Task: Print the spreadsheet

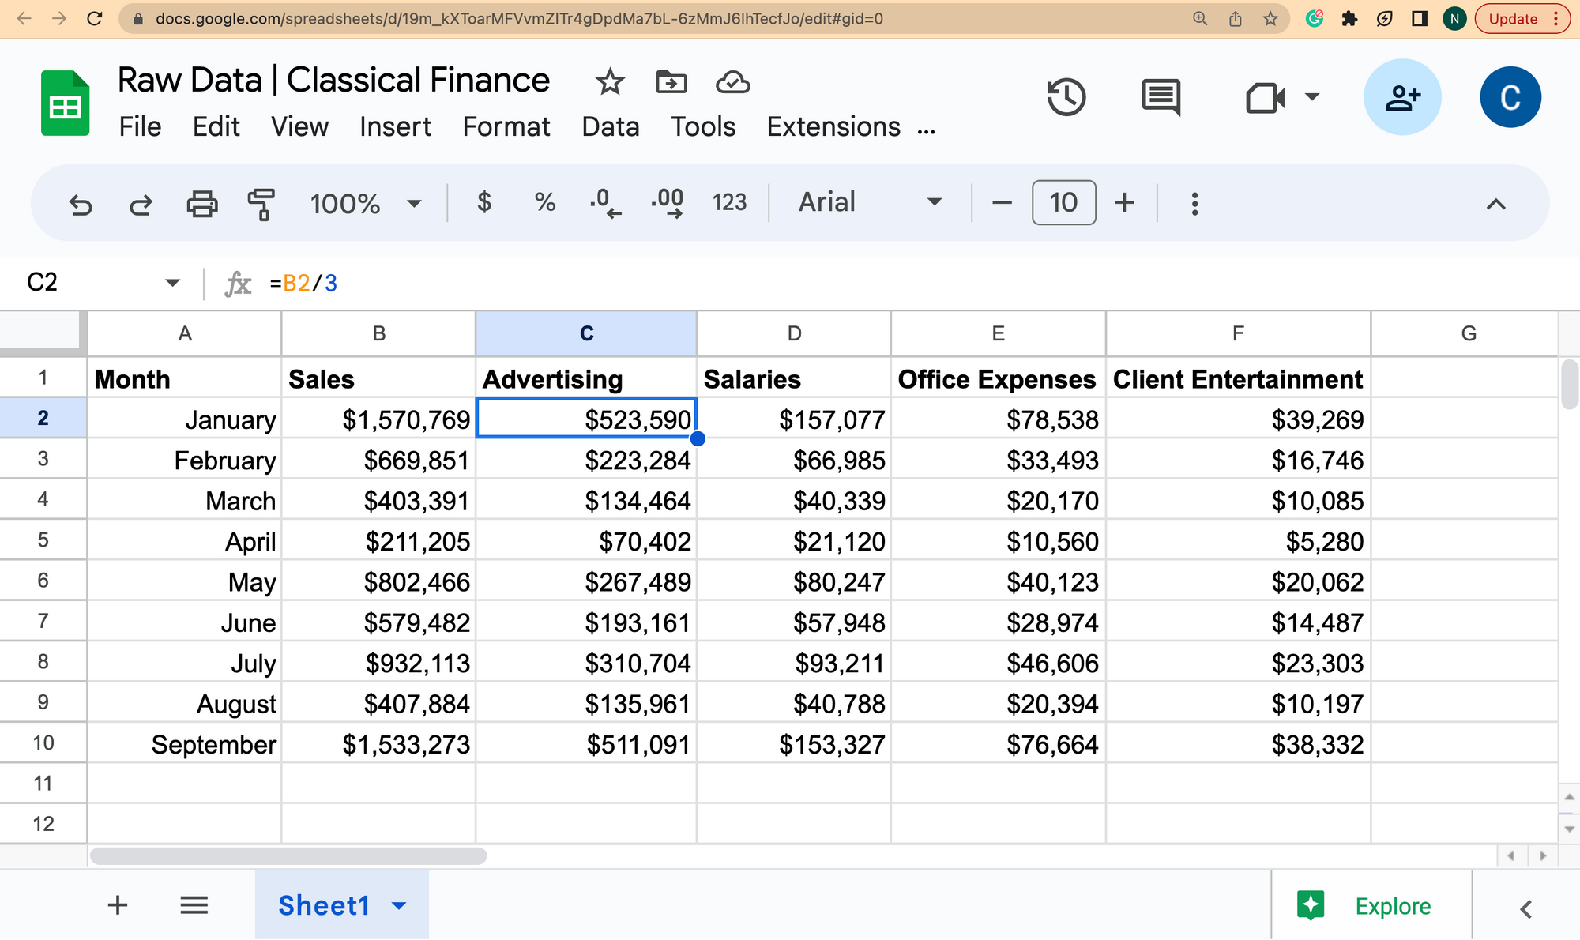Action: point(202,203)
